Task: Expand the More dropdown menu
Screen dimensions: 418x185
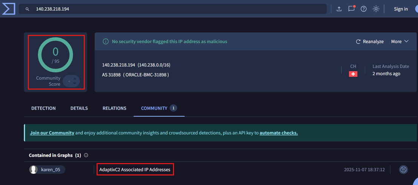Action: (400, 41)
